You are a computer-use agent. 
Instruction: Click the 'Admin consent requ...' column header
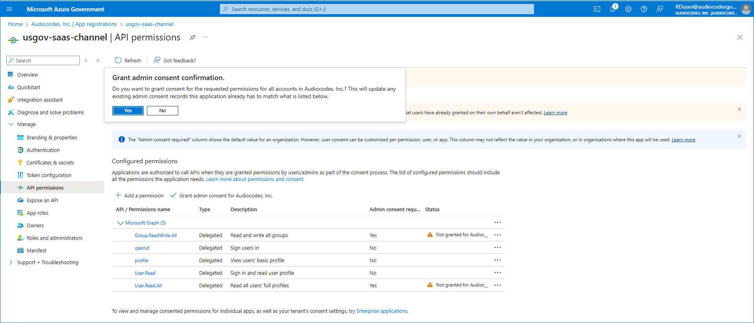395,209
